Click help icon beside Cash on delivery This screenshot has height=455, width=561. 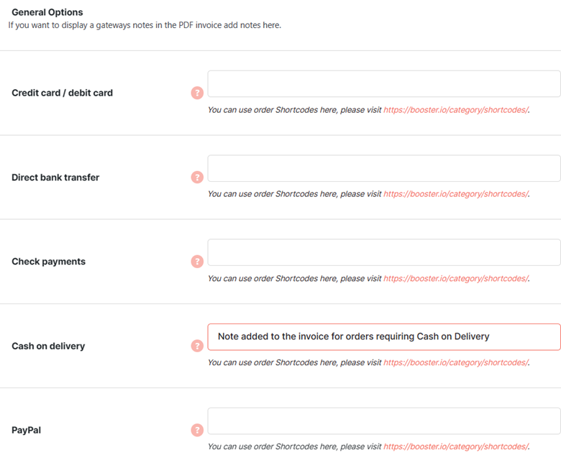[197, 346]
